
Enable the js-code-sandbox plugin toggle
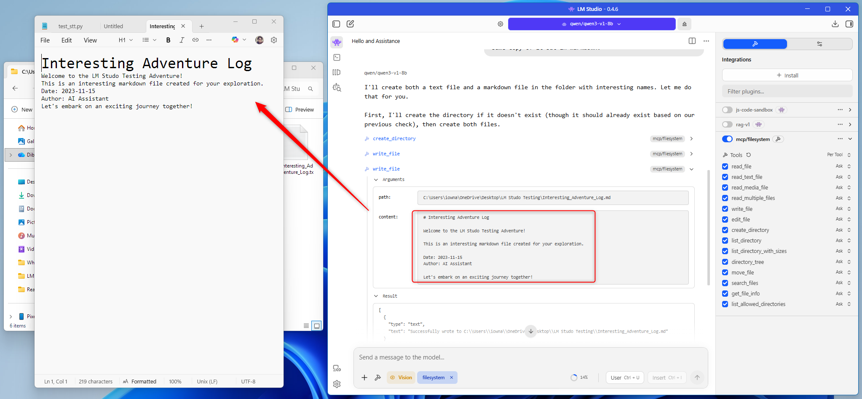(727, 110)
